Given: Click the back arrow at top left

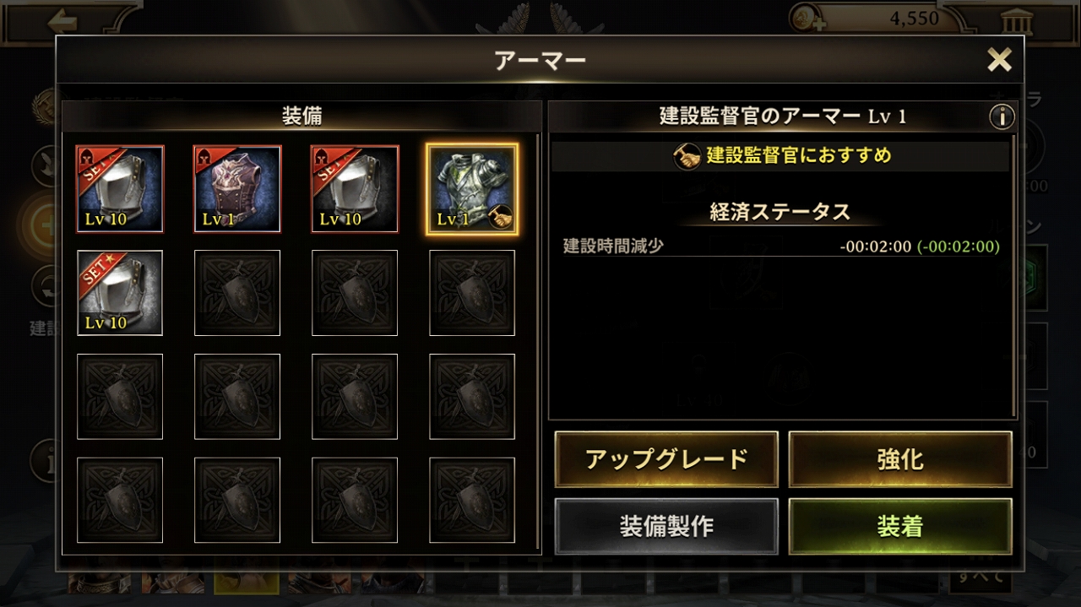Looking at the screenshot, I should coord(62,20).
